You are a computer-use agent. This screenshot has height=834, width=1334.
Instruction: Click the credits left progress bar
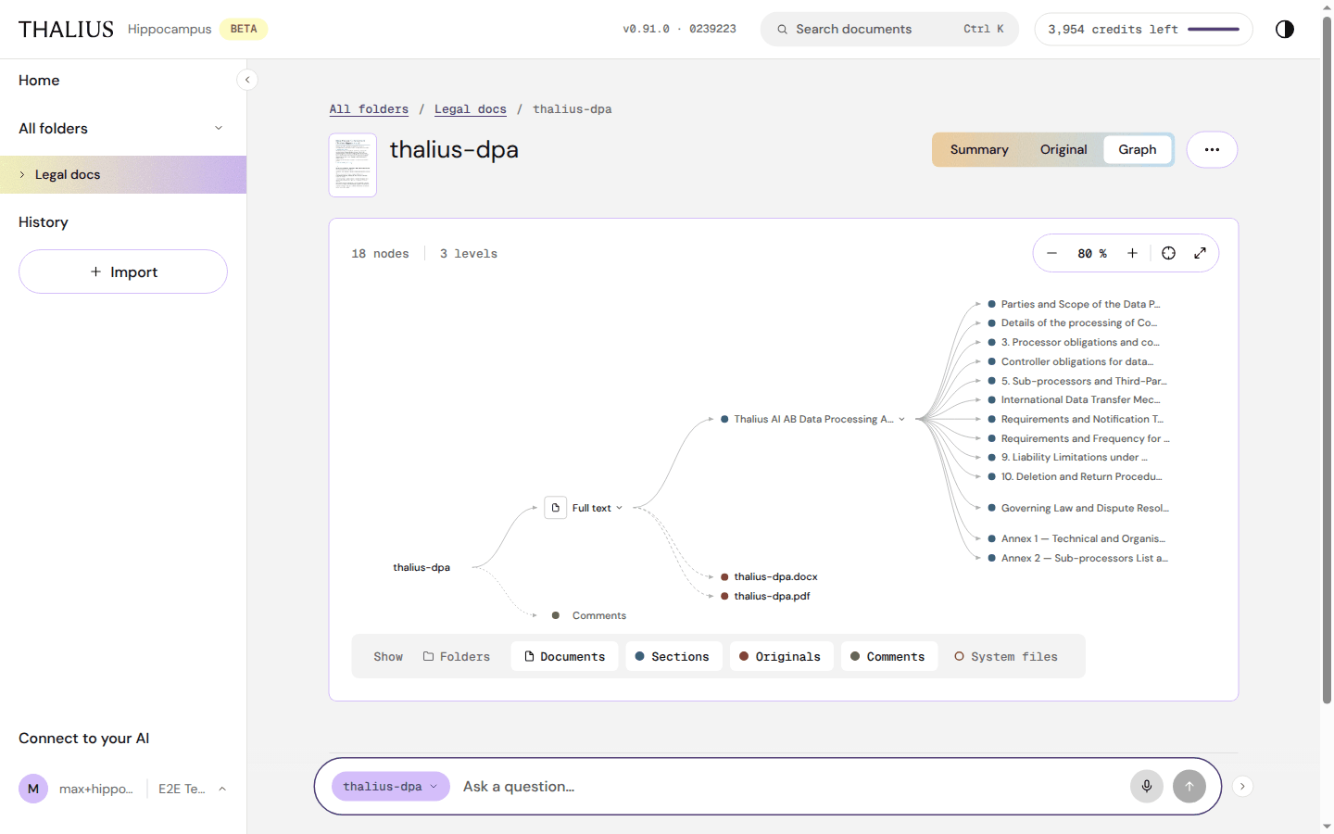[x=1214, y=30]
